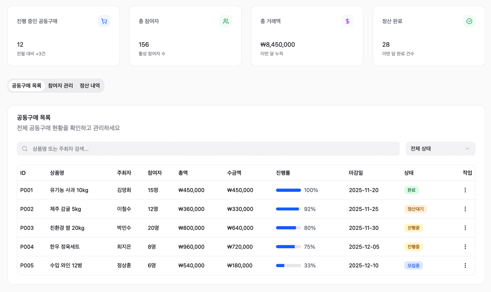491x292 pixels.
Task: Switch to the 정산 내역 tab
Action: click(90, 85)
